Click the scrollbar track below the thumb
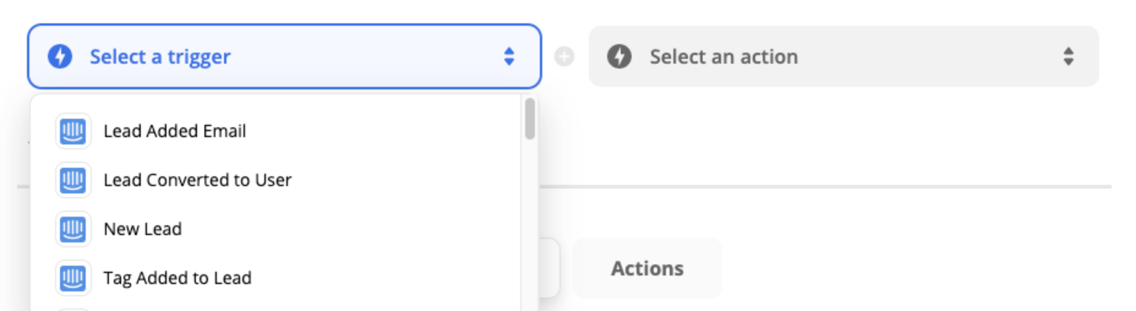 click(529, 227)
